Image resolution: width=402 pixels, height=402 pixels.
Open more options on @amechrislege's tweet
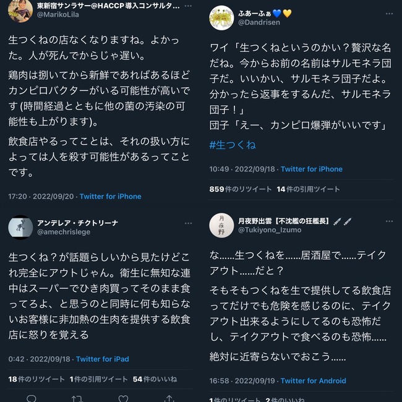coord(188,223)
